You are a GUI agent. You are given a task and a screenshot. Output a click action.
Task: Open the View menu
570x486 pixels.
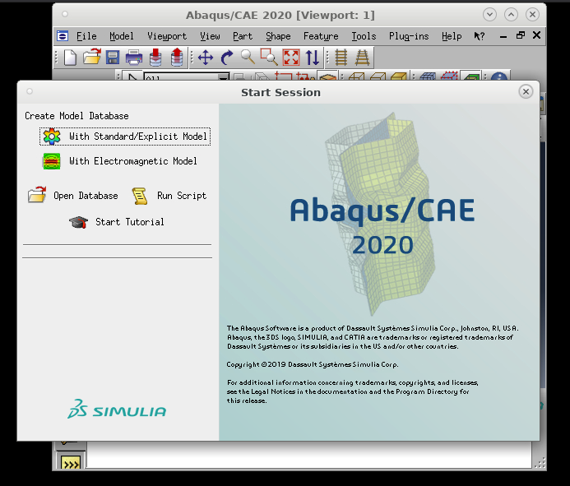point(210,36)
